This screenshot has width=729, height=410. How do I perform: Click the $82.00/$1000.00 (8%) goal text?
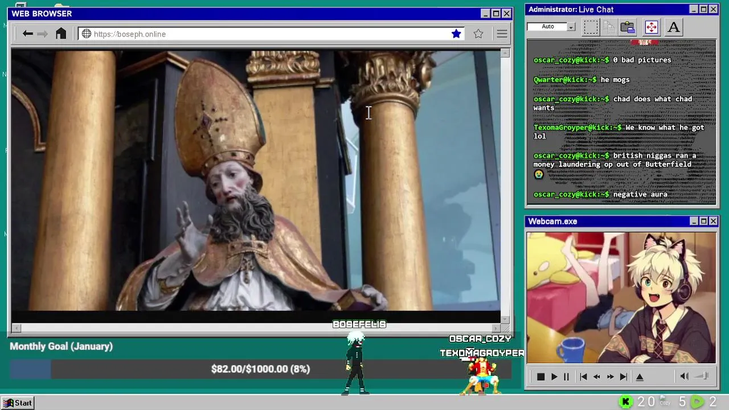260,369
